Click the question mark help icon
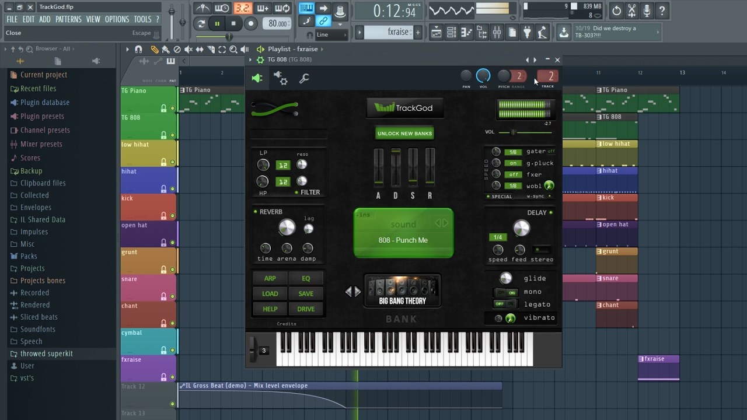 click(x=662, y=10)
